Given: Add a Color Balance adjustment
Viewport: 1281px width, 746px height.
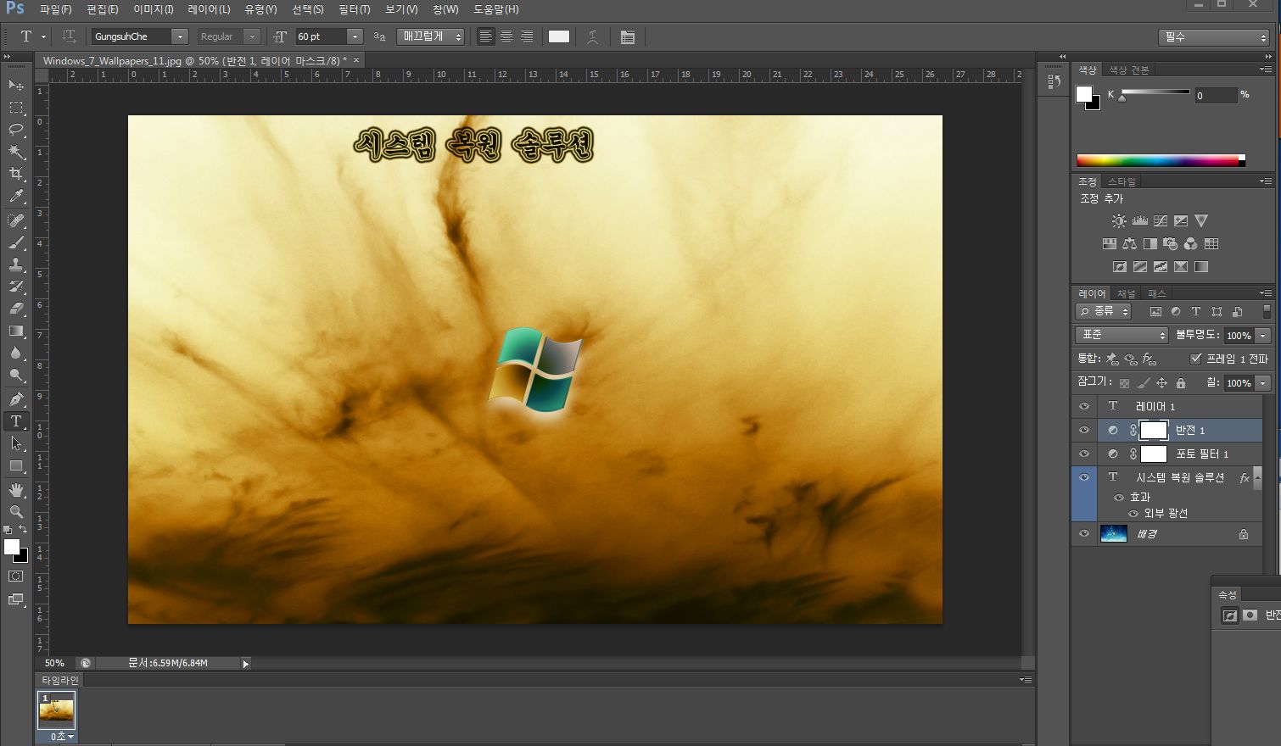Looking at the screenshot, I should (1129, 243).
